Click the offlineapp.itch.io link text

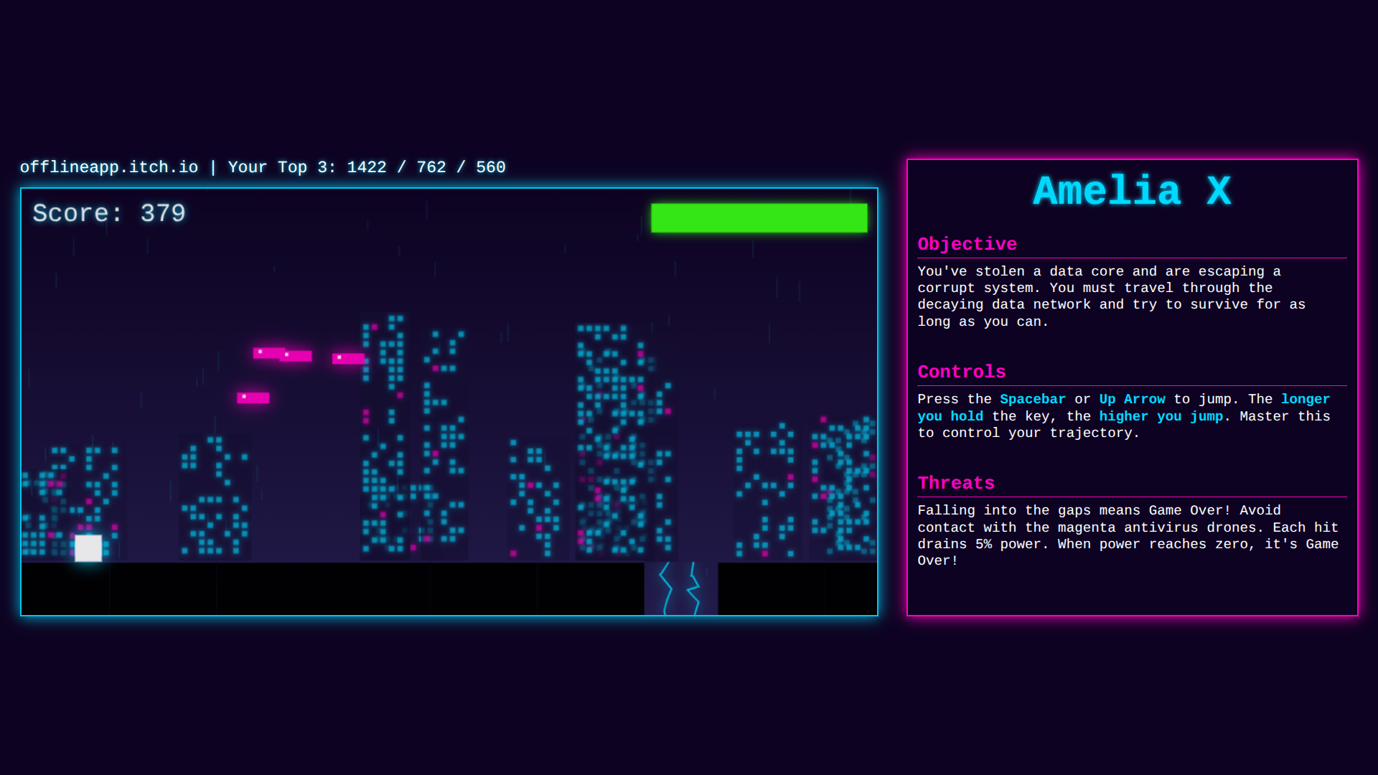[x=108, y=167]
